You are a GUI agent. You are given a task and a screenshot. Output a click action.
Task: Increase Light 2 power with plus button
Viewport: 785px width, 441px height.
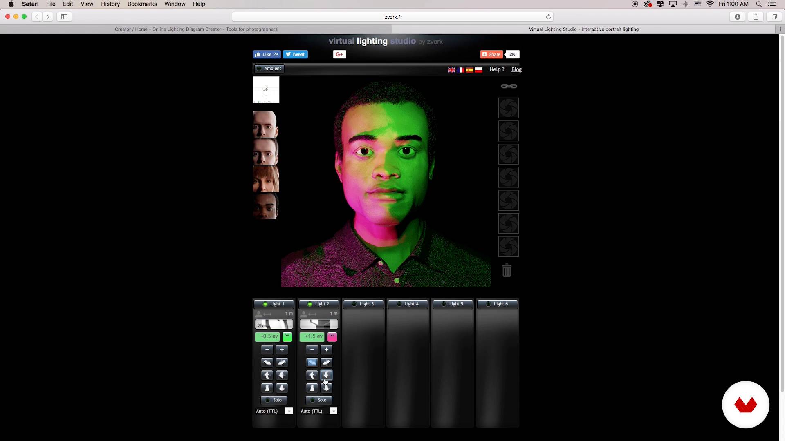pyautogui.click(x=326, y=350)
